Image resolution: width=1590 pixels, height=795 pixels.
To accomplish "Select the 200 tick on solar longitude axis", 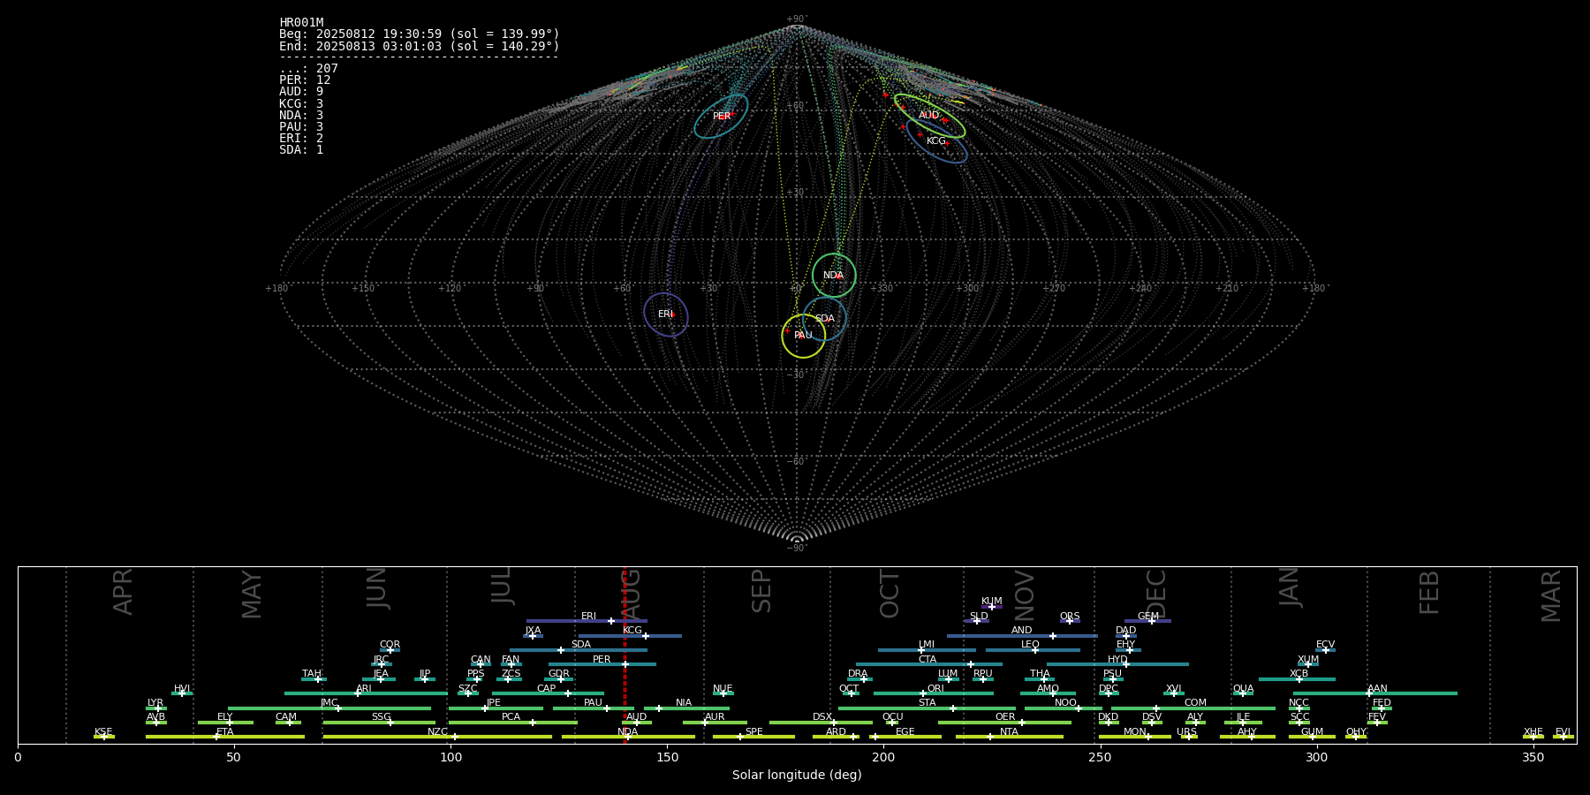I will click(x=883, y=757).
